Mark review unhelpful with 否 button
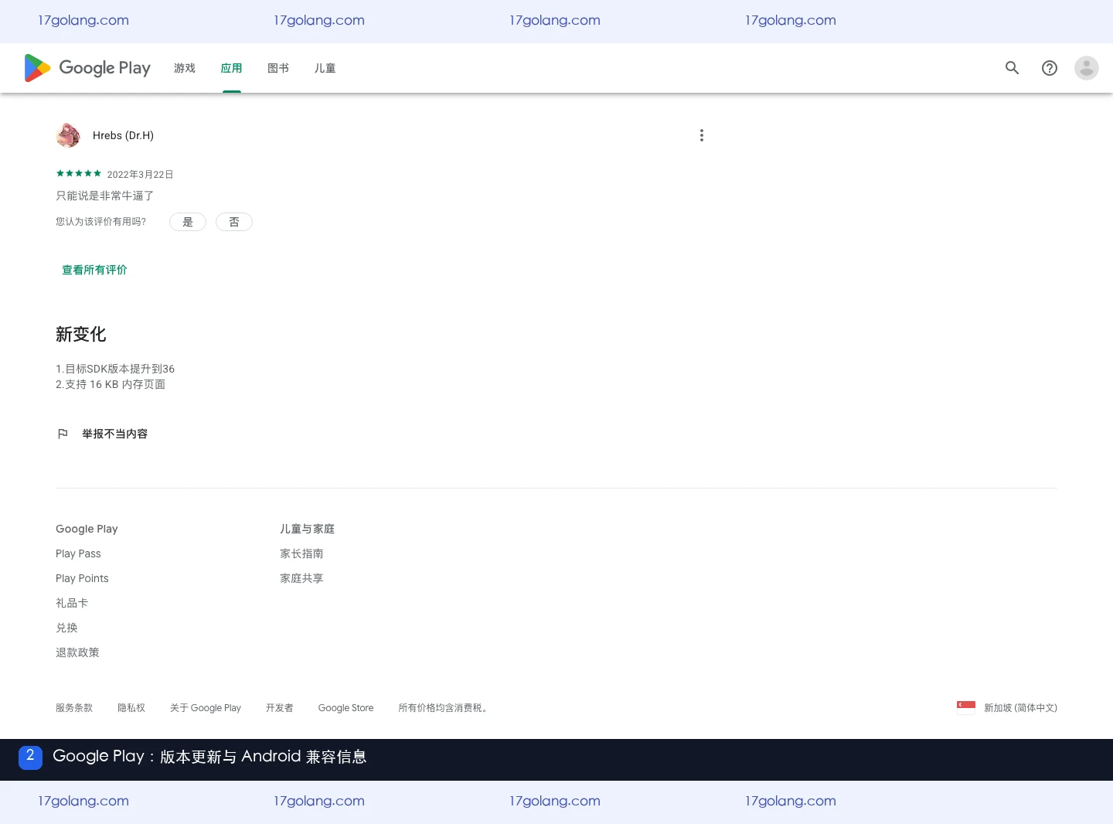This screenshot has width=1113, height=824. pos(234,222)
